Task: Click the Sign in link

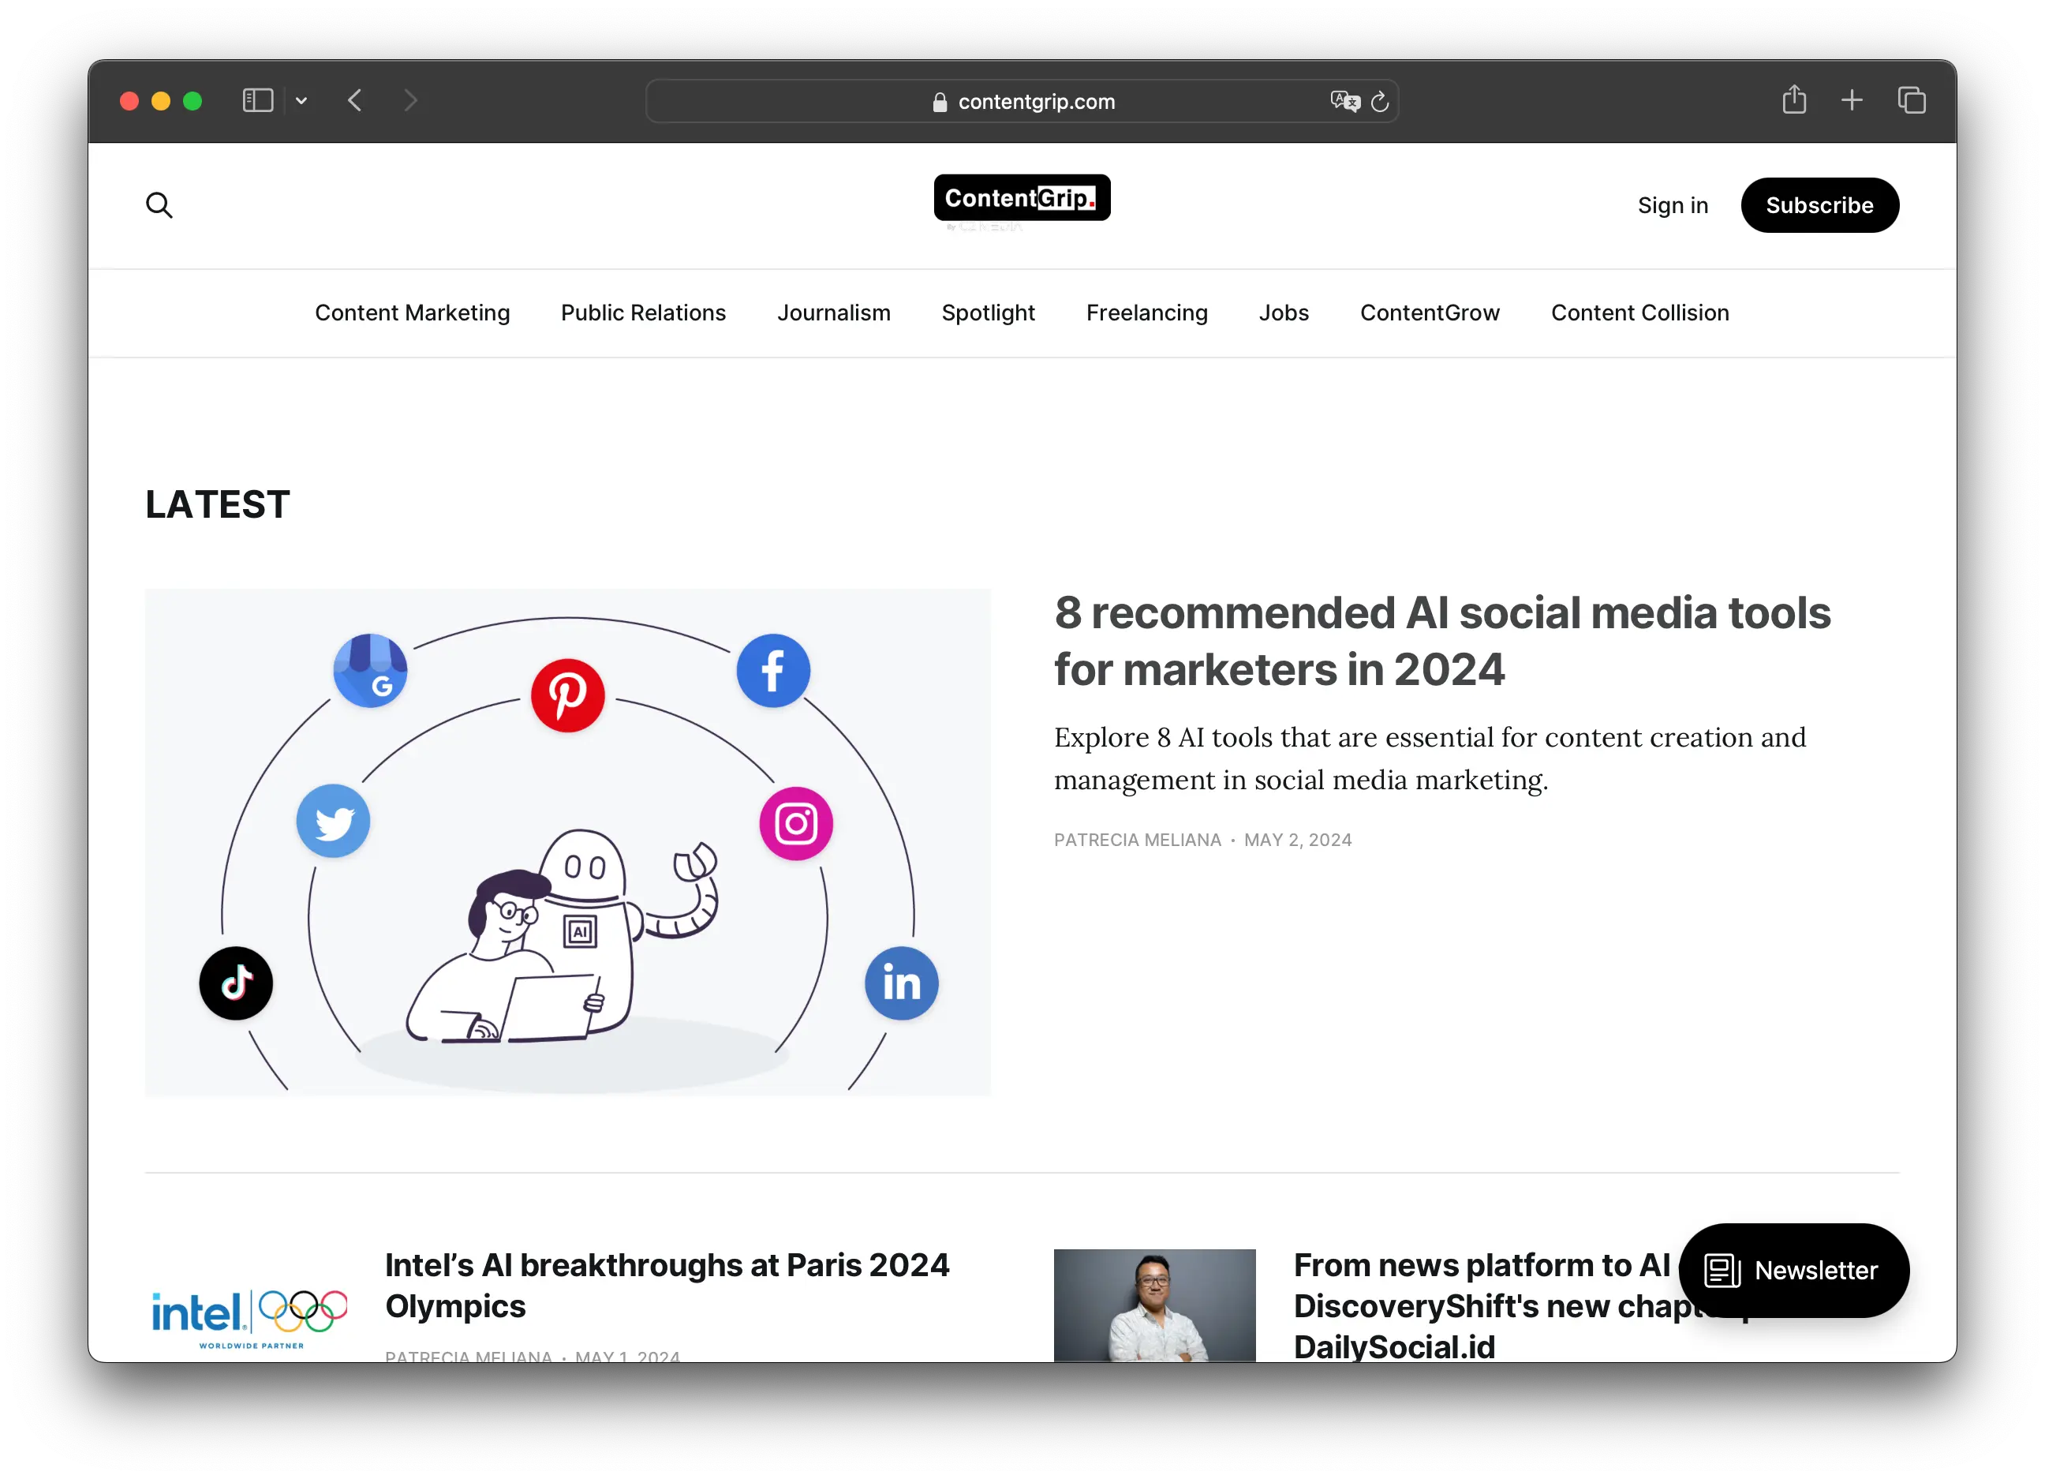Action: point(1673,206)
